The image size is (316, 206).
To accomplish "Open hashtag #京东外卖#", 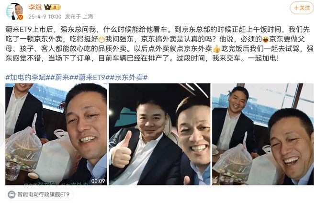I will tap(129, 77).
